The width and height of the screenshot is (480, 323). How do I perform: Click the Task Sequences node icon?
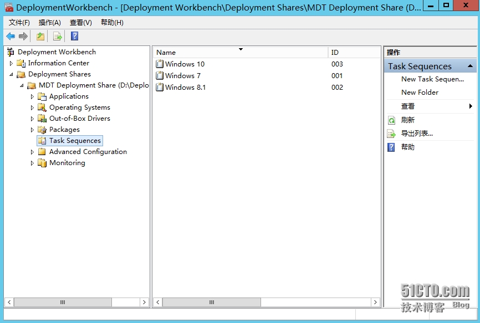point(42,141)
